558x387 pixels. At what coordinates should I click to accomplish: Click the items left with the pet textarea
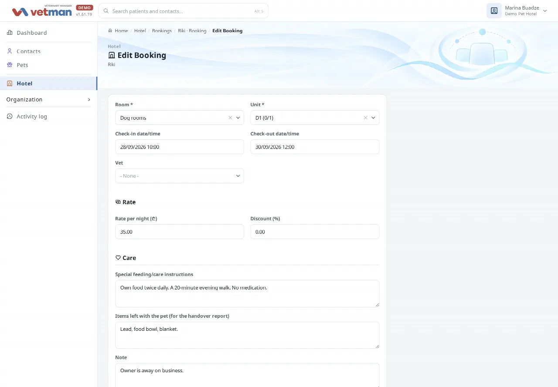(x=247, y=335)
